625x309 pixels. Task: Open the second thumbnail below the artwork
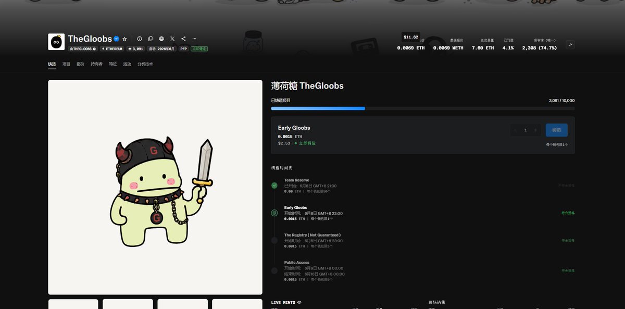click(x=128, y=304)
